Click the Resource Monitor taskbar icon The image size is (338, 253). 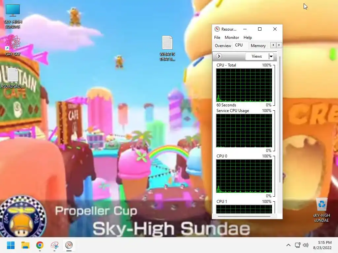[x=69, y=245]
